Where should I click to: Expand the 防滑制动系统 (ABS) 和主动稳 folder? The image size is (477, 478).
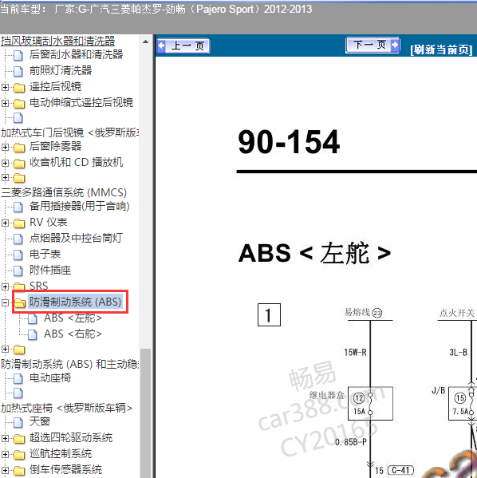(5, 349)
